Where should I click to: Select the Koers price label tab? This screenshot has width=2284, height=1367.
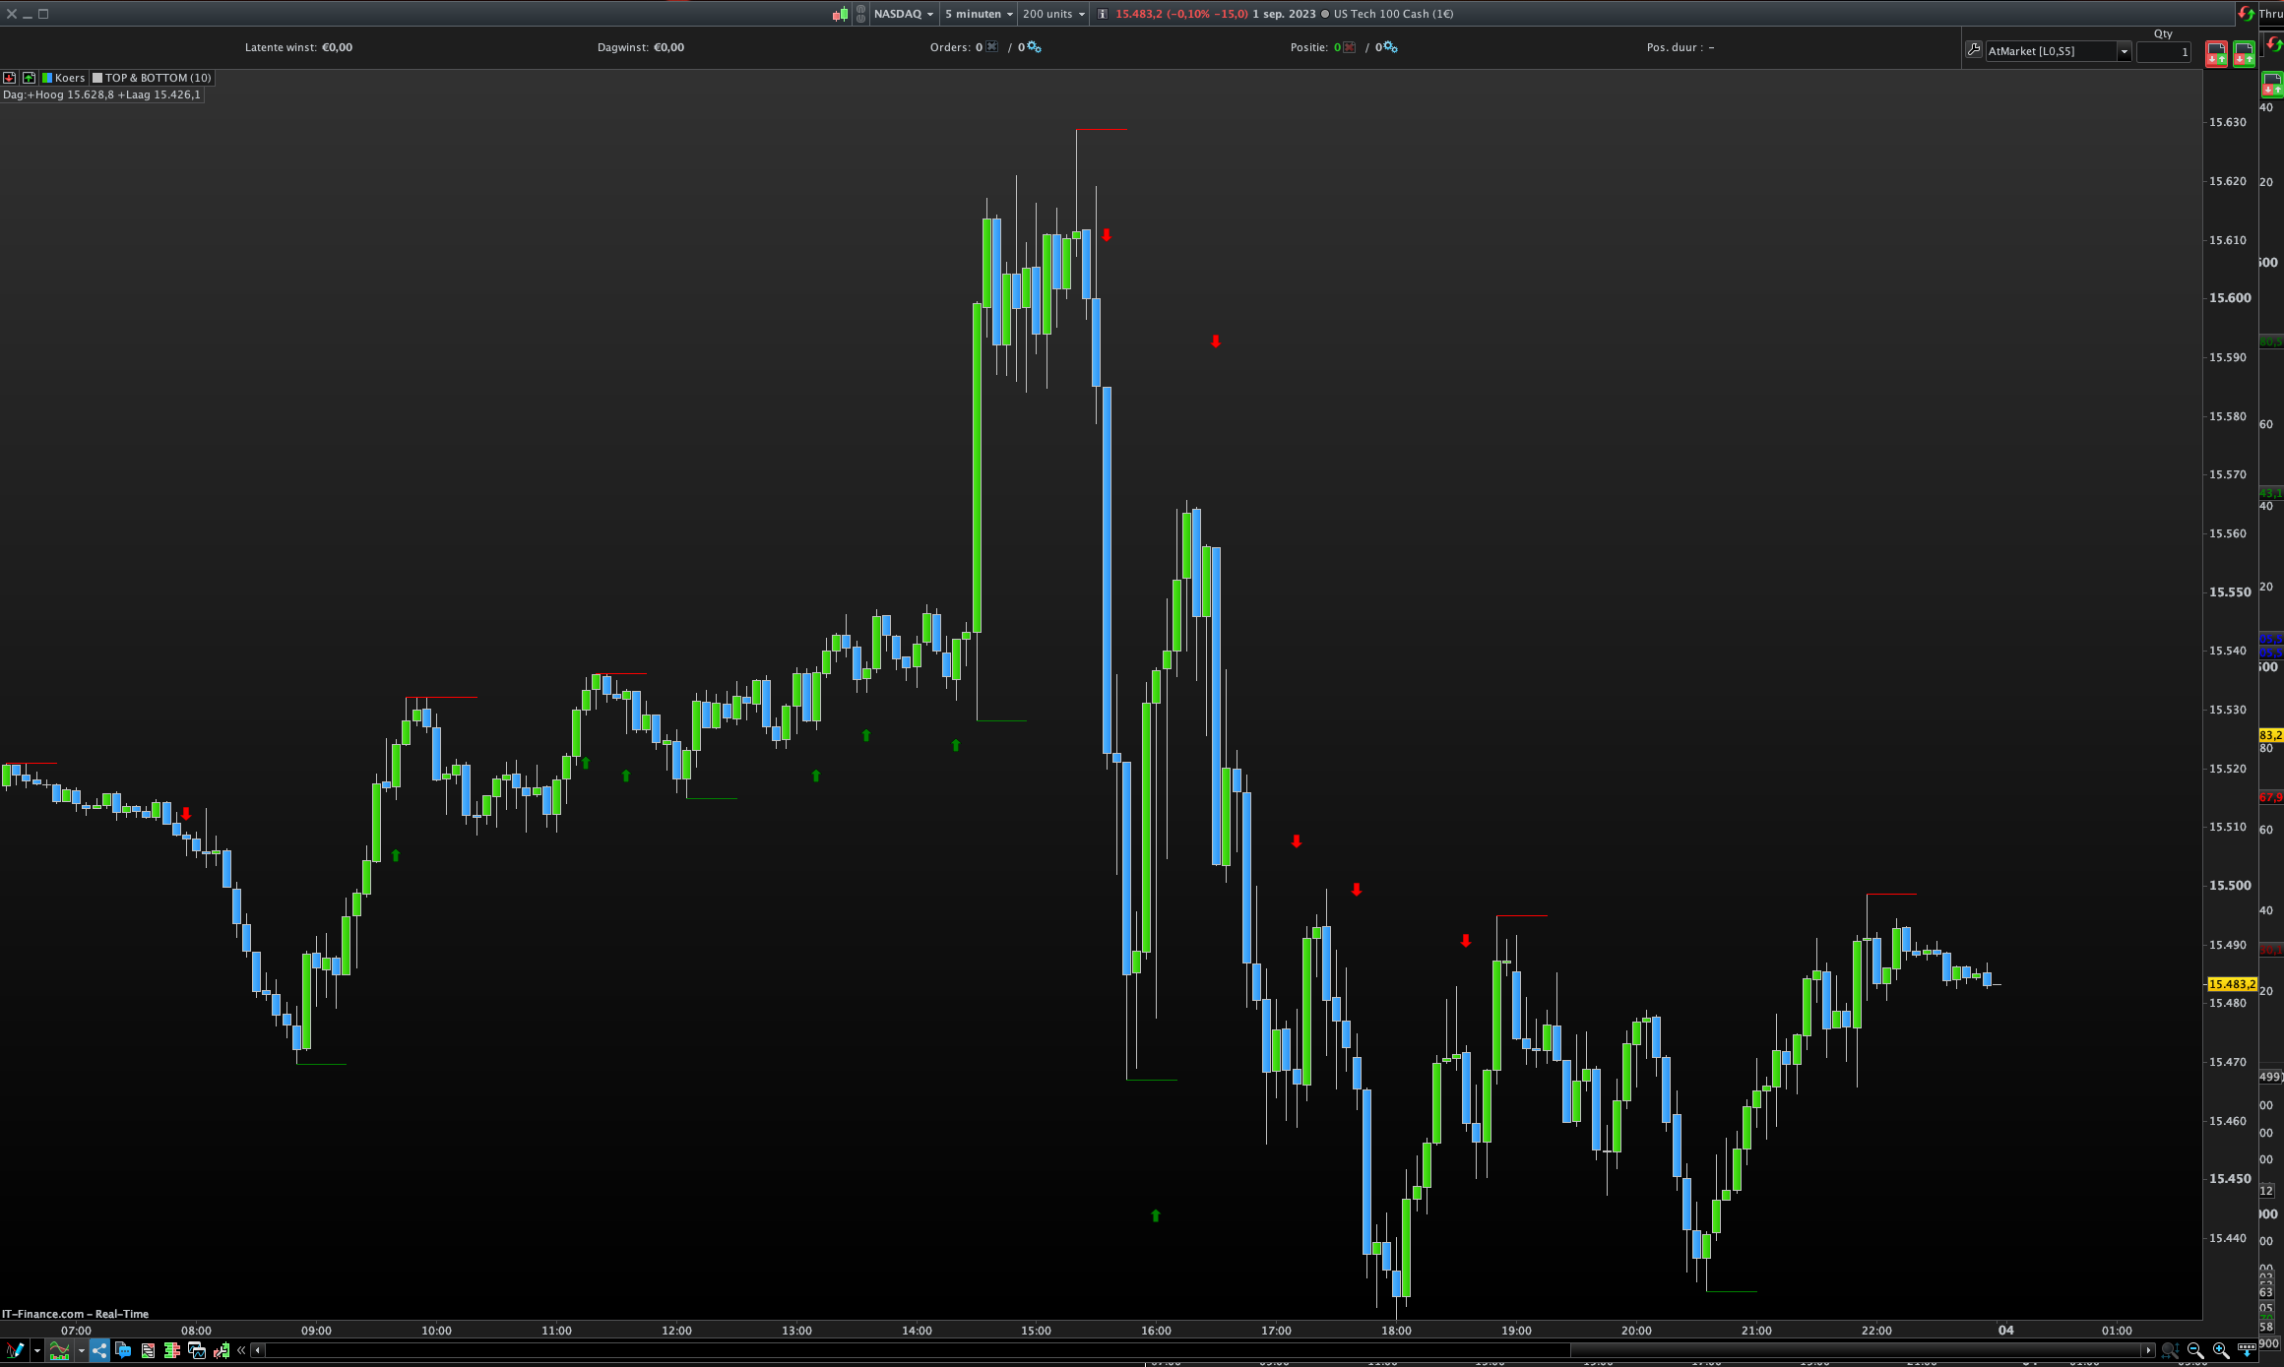pyautogui.click(x=64, y=78)
